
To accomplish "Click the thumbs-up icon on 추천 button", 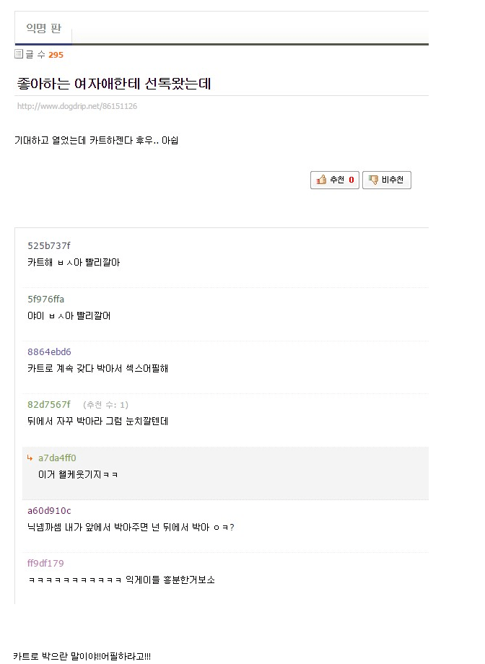I will click(x=321, y=180).
